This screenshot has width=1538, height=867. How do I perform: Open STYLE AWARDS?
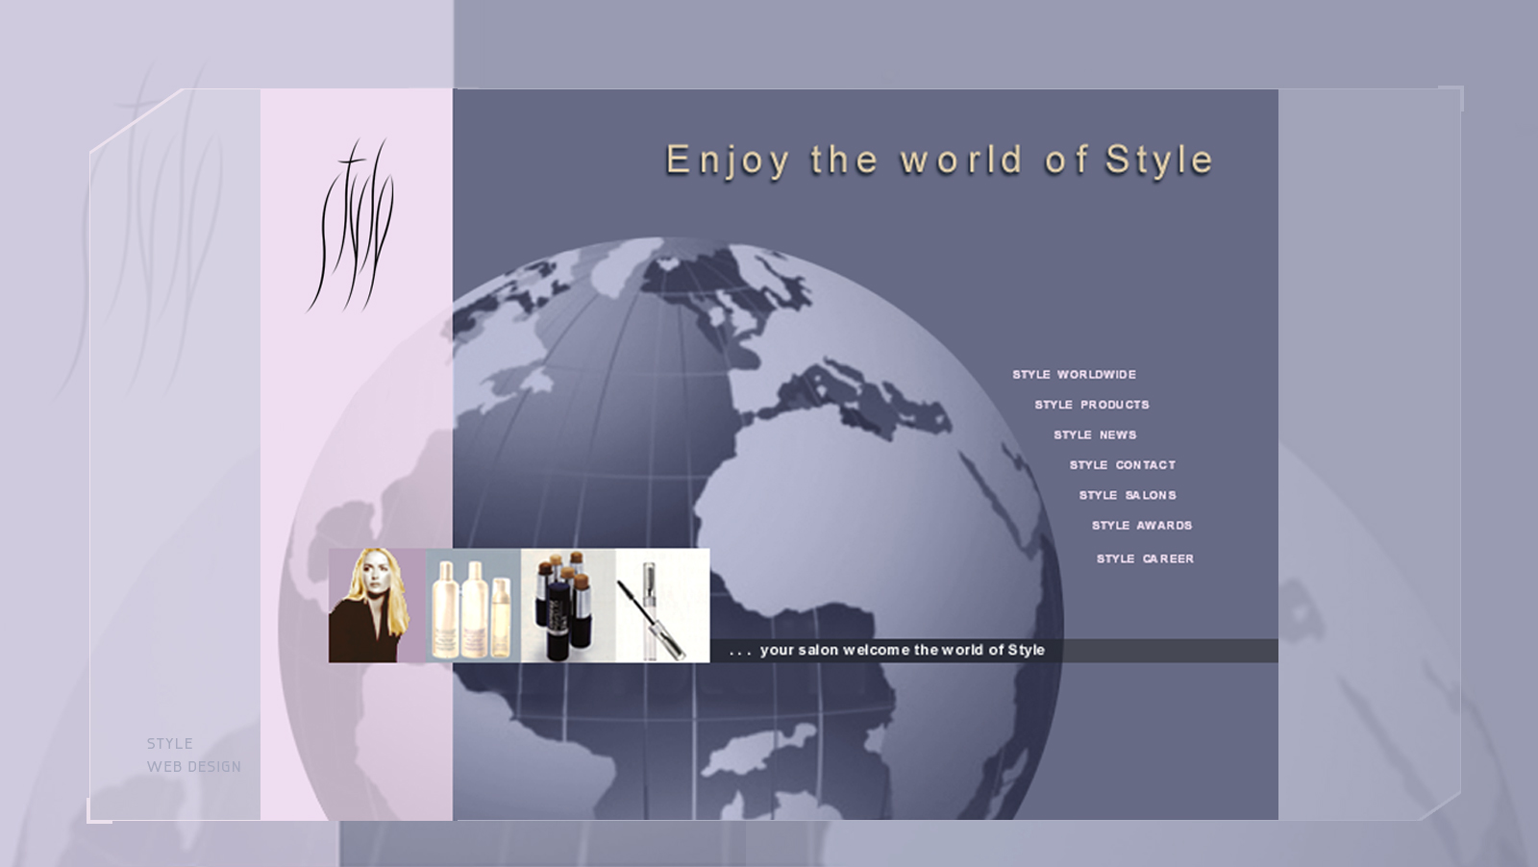[1141, 526]
